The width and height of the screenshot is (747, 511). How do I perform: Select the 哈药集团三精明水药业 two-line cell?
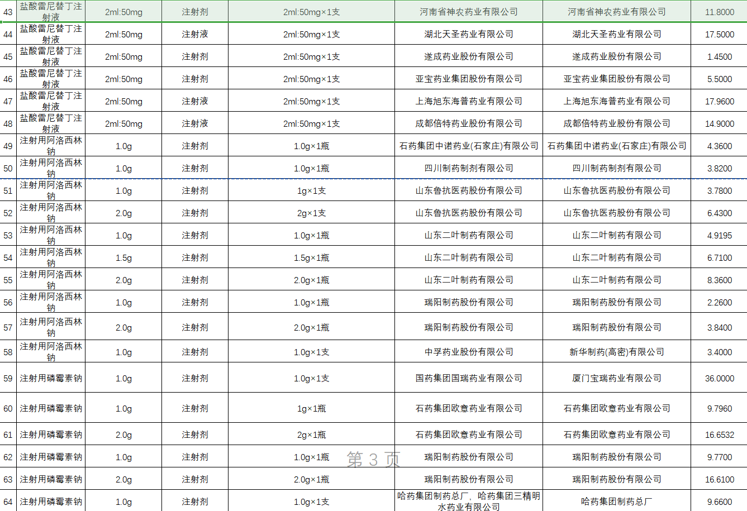pos(469,502)
